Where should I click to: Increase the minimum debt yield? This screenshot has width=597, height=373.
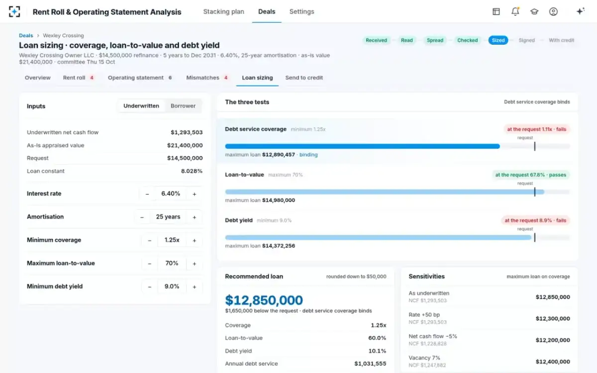tap(195, 286)
